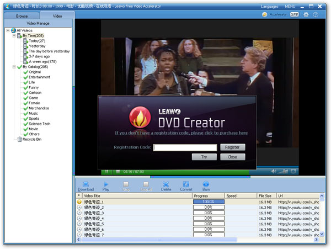Open the MENU dropdown
The width and height of the screenshot is (331, 249).
290,7
